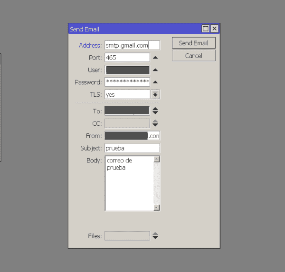
Task: Select the Port field showing 465
Action: 127,58
